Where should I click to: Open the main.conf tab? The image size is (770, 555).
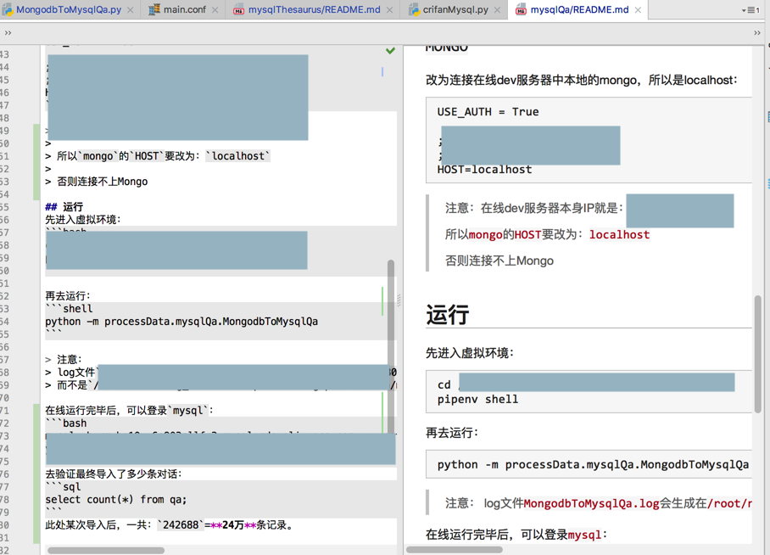click(185, 9)
